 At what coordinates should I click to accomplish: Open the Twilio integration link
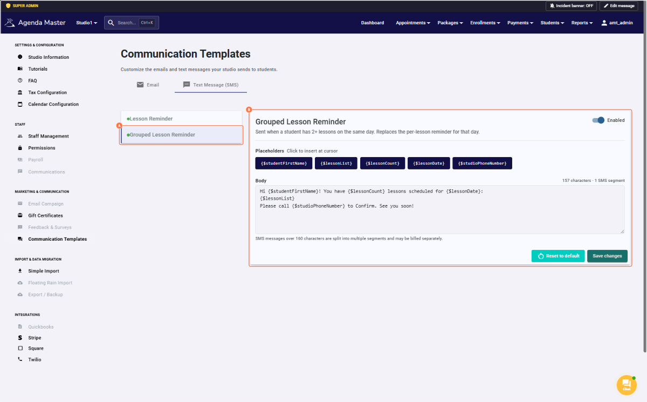click(35, 359)
